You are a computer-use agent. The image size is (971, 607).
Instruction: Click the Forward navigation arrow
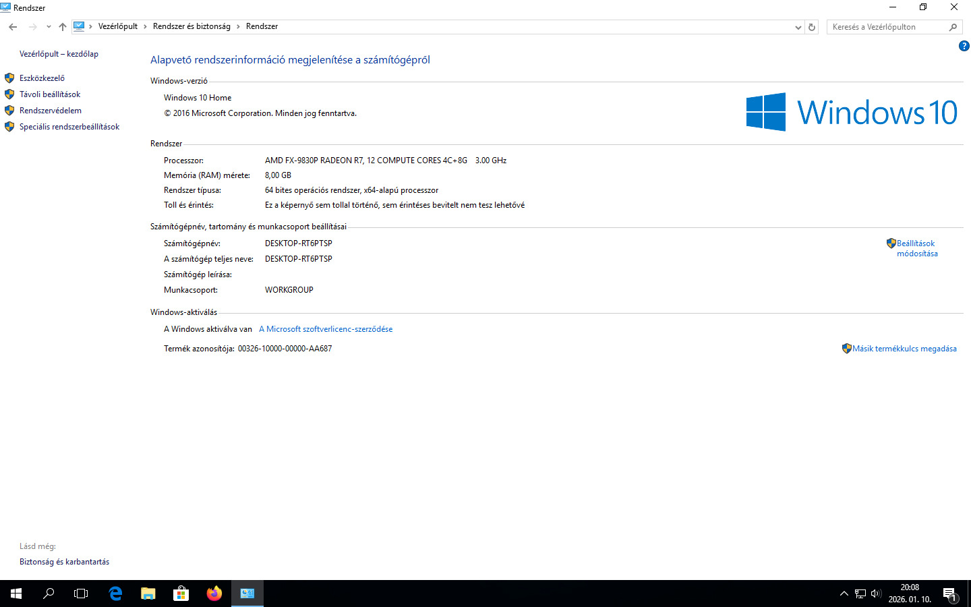pos(32,27)
